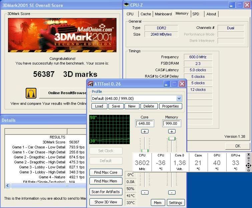Decrease Memory clock with the minus button
Viewport: 252px width, 208px height.
click(x=172, y=192)
